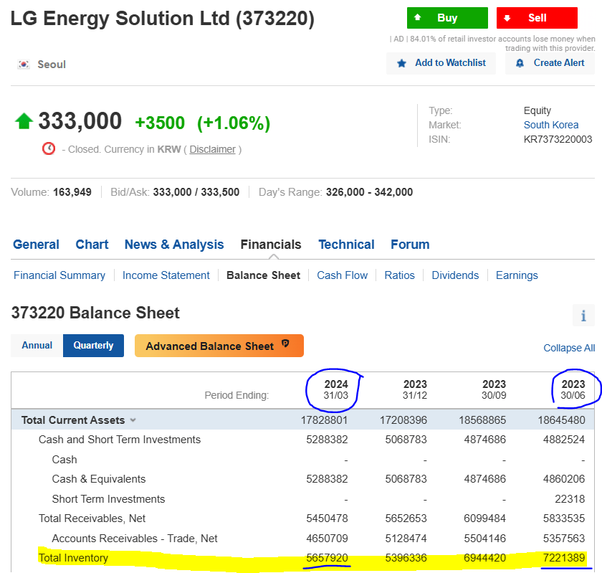Click the red clock icon near Closed
The image size is (602, 573).
pos(49,148)
